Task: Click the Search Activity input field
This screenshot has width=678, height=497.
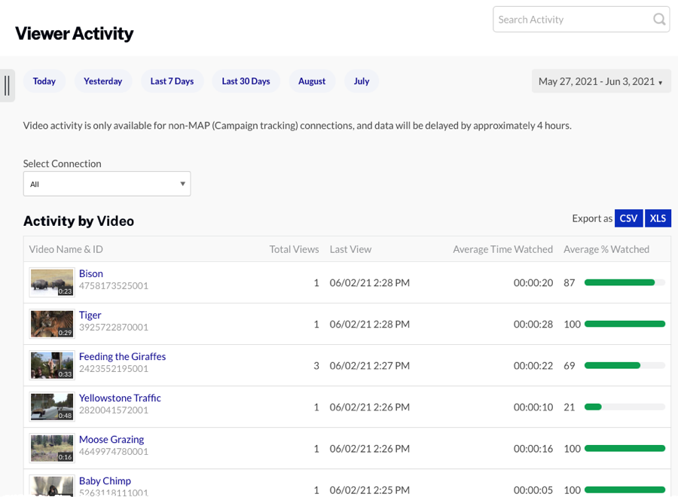Action: [573, 19]
